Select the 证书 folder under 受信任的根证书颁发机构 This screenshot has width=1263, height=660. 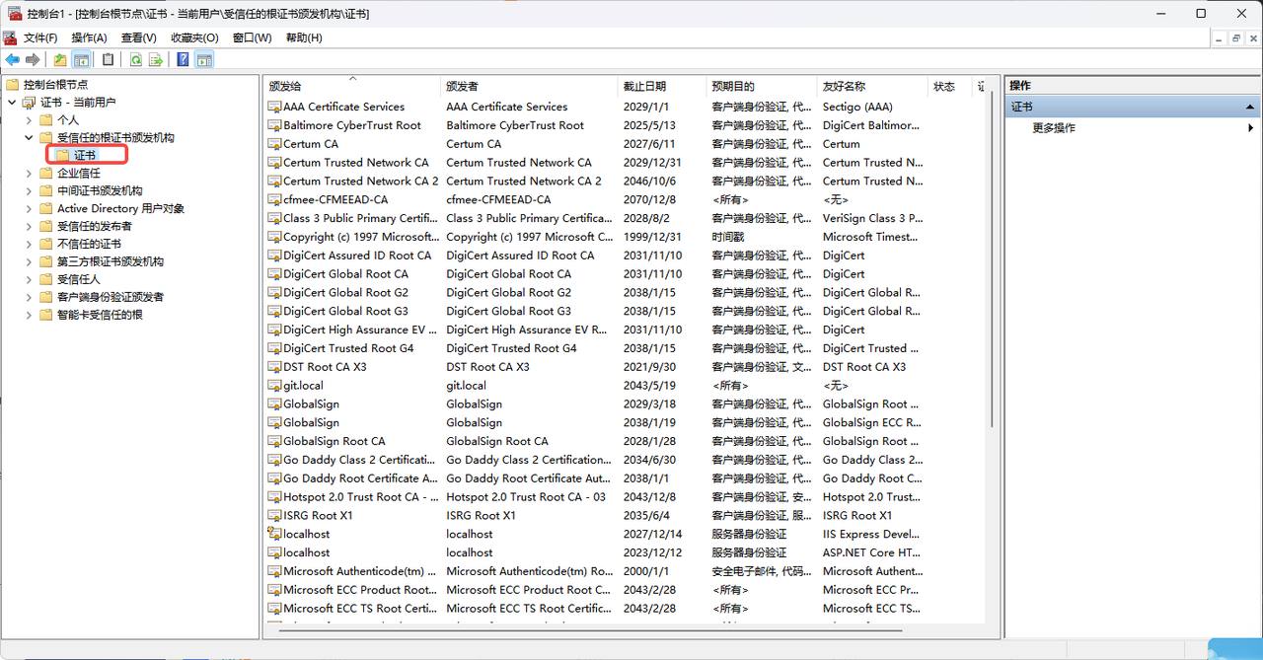pyautogui.click(x=86, y=156)
